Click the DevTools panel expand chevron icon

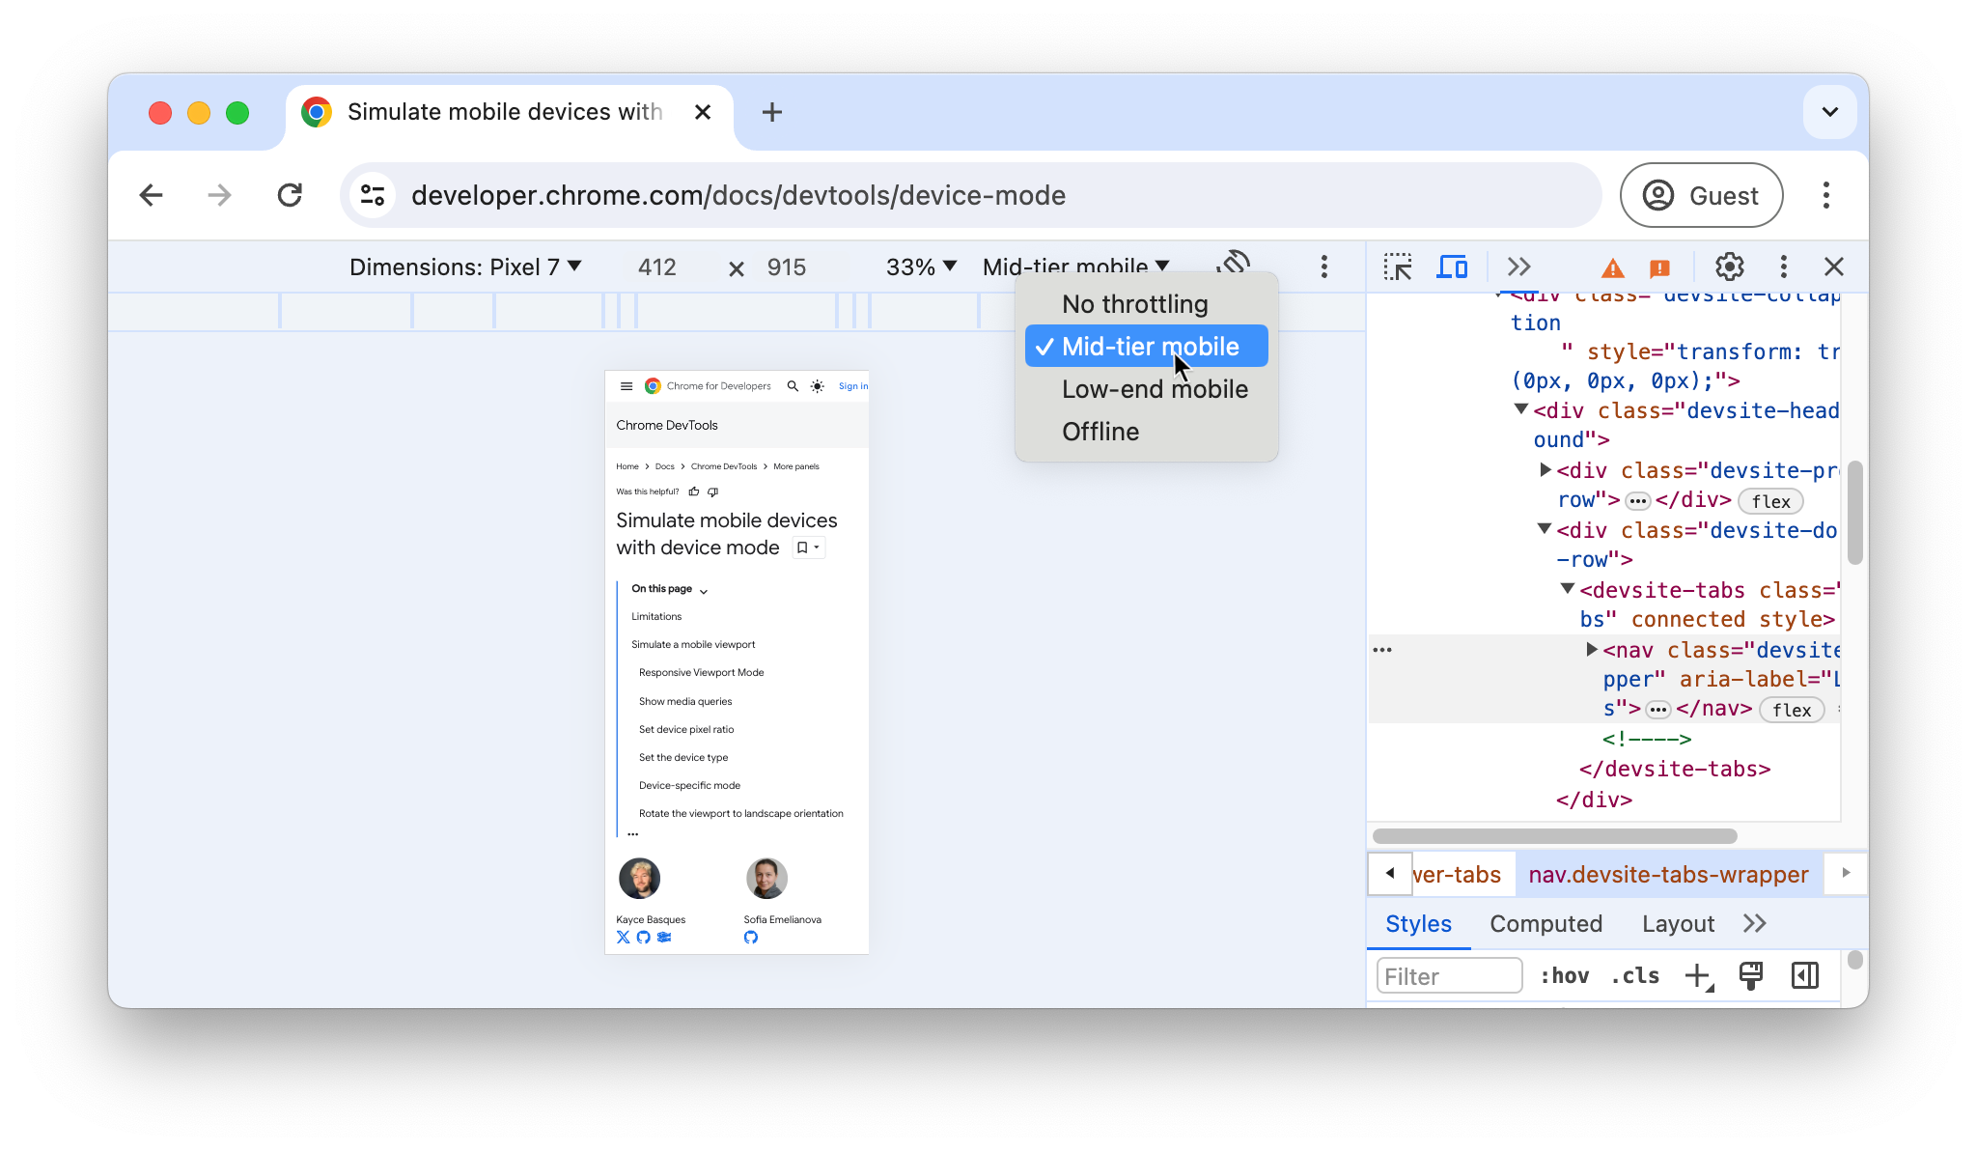[x=1517, y=267]
